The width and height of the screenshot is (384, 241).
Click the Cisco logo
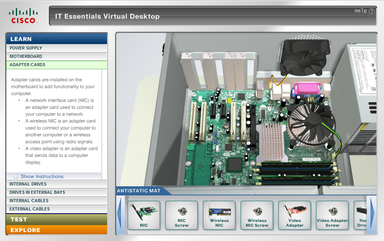(x=23, y=15)
